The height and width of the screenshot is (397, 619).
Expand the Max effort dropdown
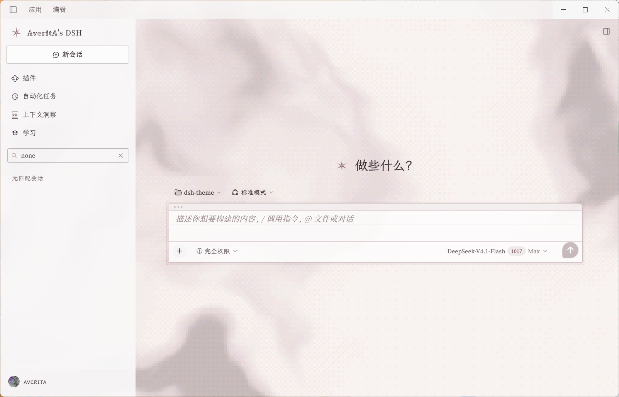coord(538,251)
